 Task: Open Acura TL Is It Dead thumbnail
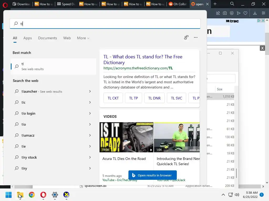click(126, 137)
